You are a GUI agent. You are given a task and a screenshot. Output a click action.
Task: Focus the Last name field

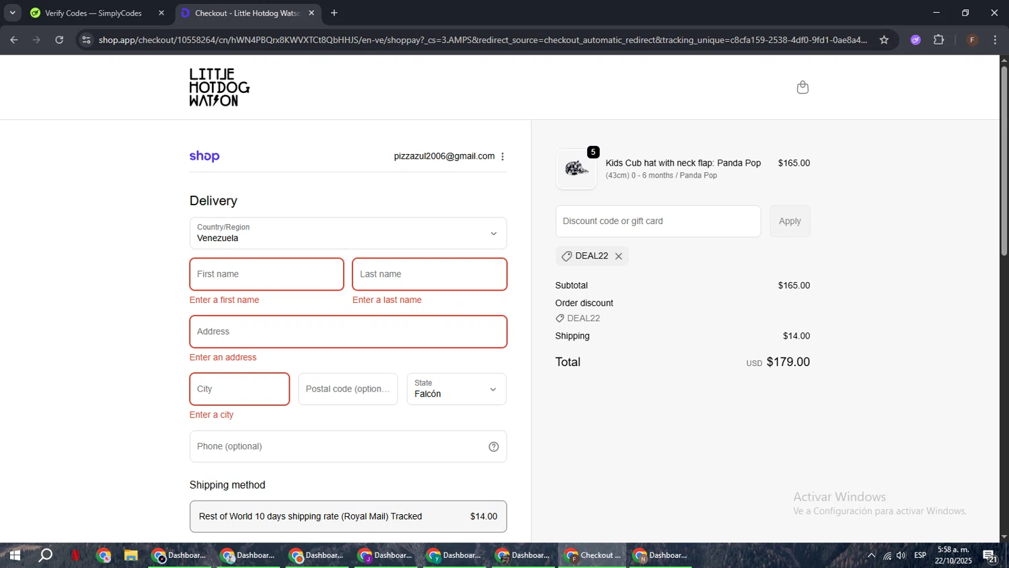point(429,275)
